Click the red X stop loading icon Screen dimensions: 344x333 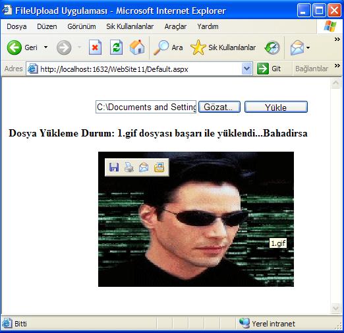(95, 47)
